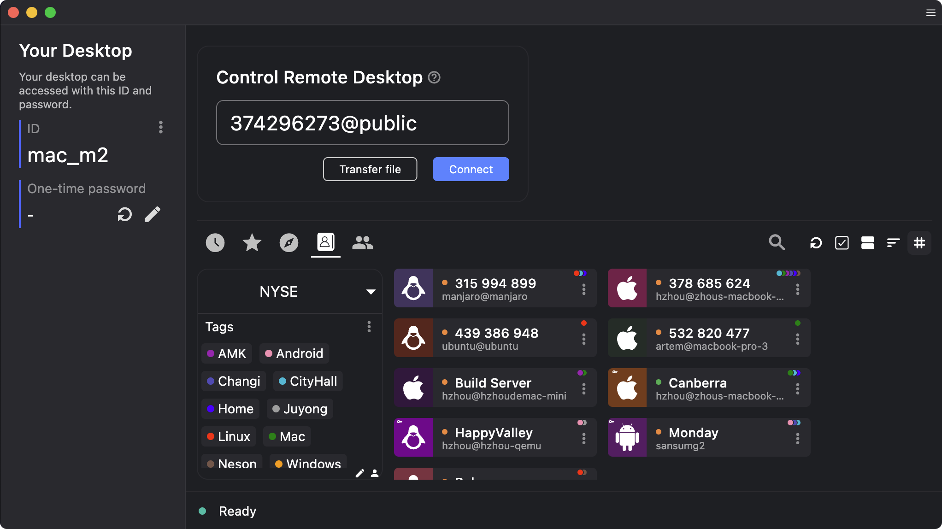
Task: Enable multi-select checkbox mode in toolbar
Action: [842, 243]
